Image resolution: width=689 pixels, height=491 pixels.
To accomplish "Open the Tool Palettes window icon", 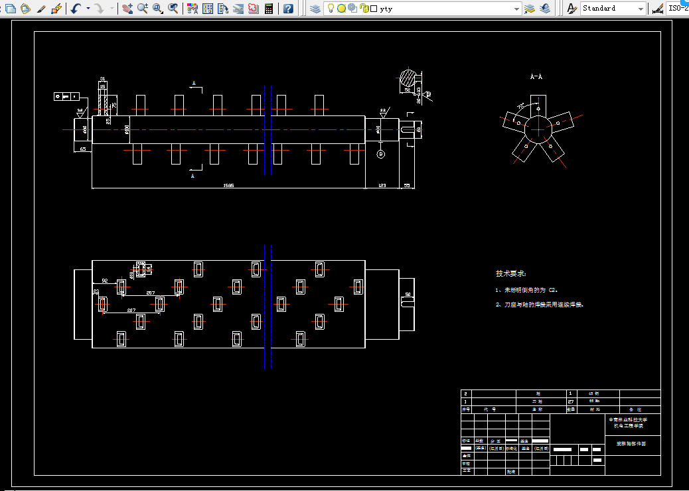I will point(223,8).
